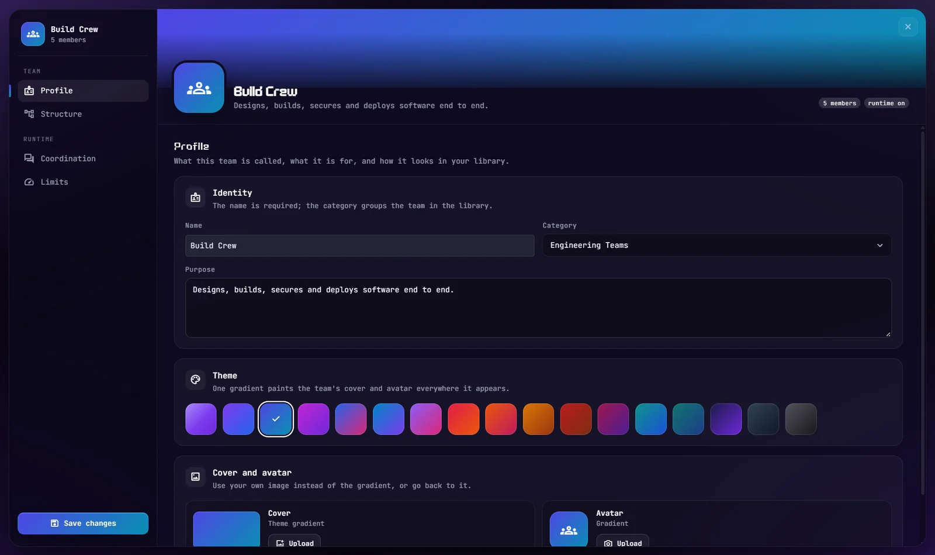The height and width of the screenshot is (555, 935).
Task: Click the "Theme gradient" label beside Cover
Action: [x=296, y=524]
